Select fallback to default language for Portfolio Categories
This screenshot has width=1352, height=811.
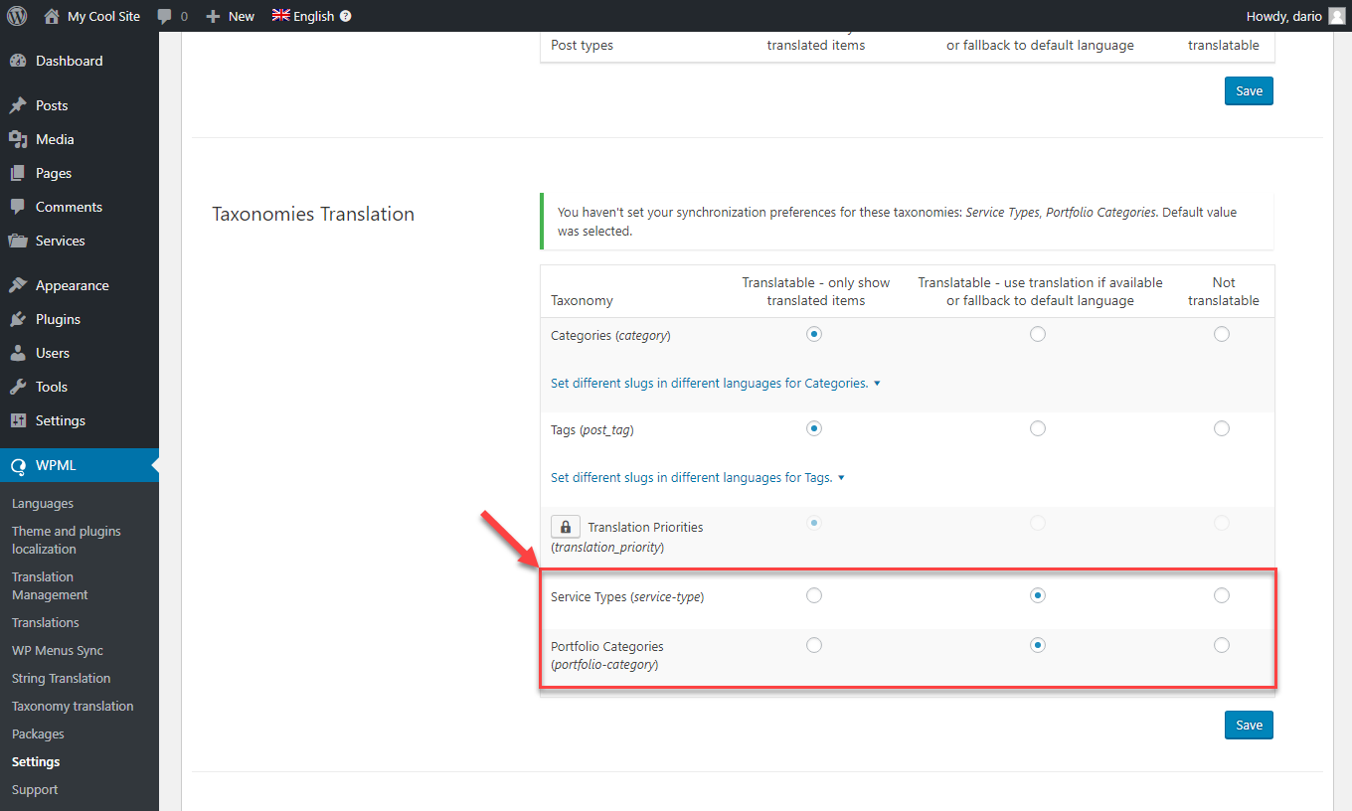(x=1038, y=645)
